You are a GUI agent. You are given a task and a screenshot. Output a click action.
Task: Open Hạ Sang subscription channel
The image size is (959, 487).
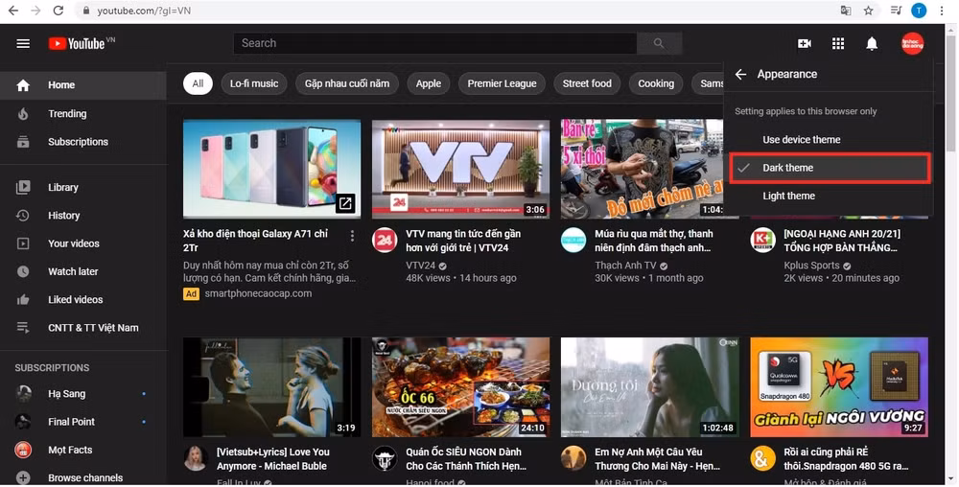[82, 393]
